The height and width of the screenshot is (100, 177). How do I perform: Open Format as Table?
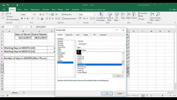110,17
